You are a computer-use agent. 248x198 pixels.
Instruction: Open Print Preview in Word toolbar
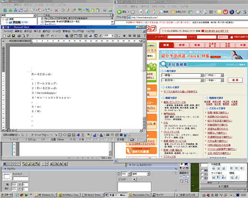tap(23, 36)
